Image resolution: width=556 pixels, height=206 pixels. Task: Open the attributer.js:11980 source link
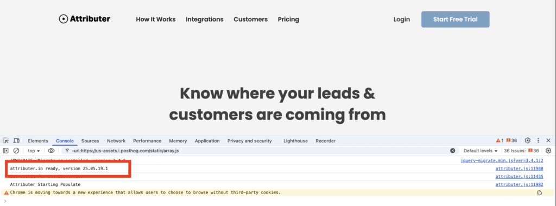pyautogui.click(x=519, y=168)
